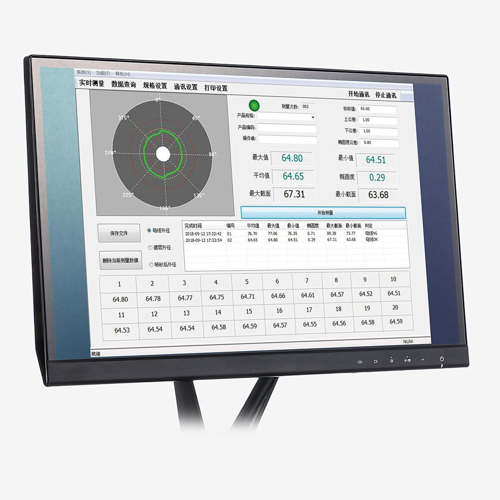Select 镀层外径 radio button
500x500 pixels.
pyautogui.click(x=150, y=247)
